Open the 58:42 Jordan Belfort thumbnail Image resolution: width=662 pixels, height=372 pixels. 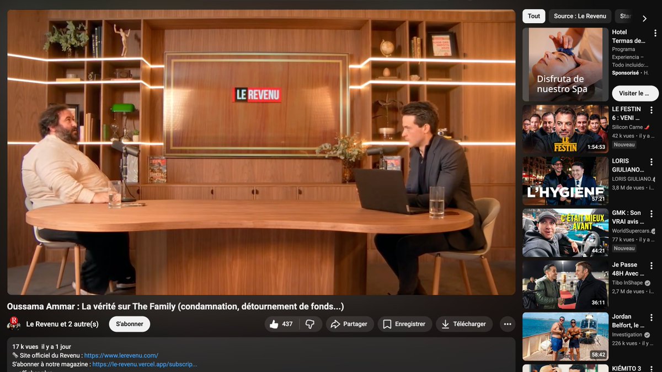click(565, 337)
